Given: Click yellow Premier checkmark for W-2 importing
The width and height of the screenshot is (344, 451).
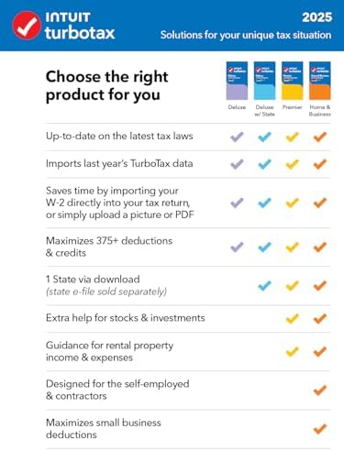Looking at the screenshot, I should [293, 203].
